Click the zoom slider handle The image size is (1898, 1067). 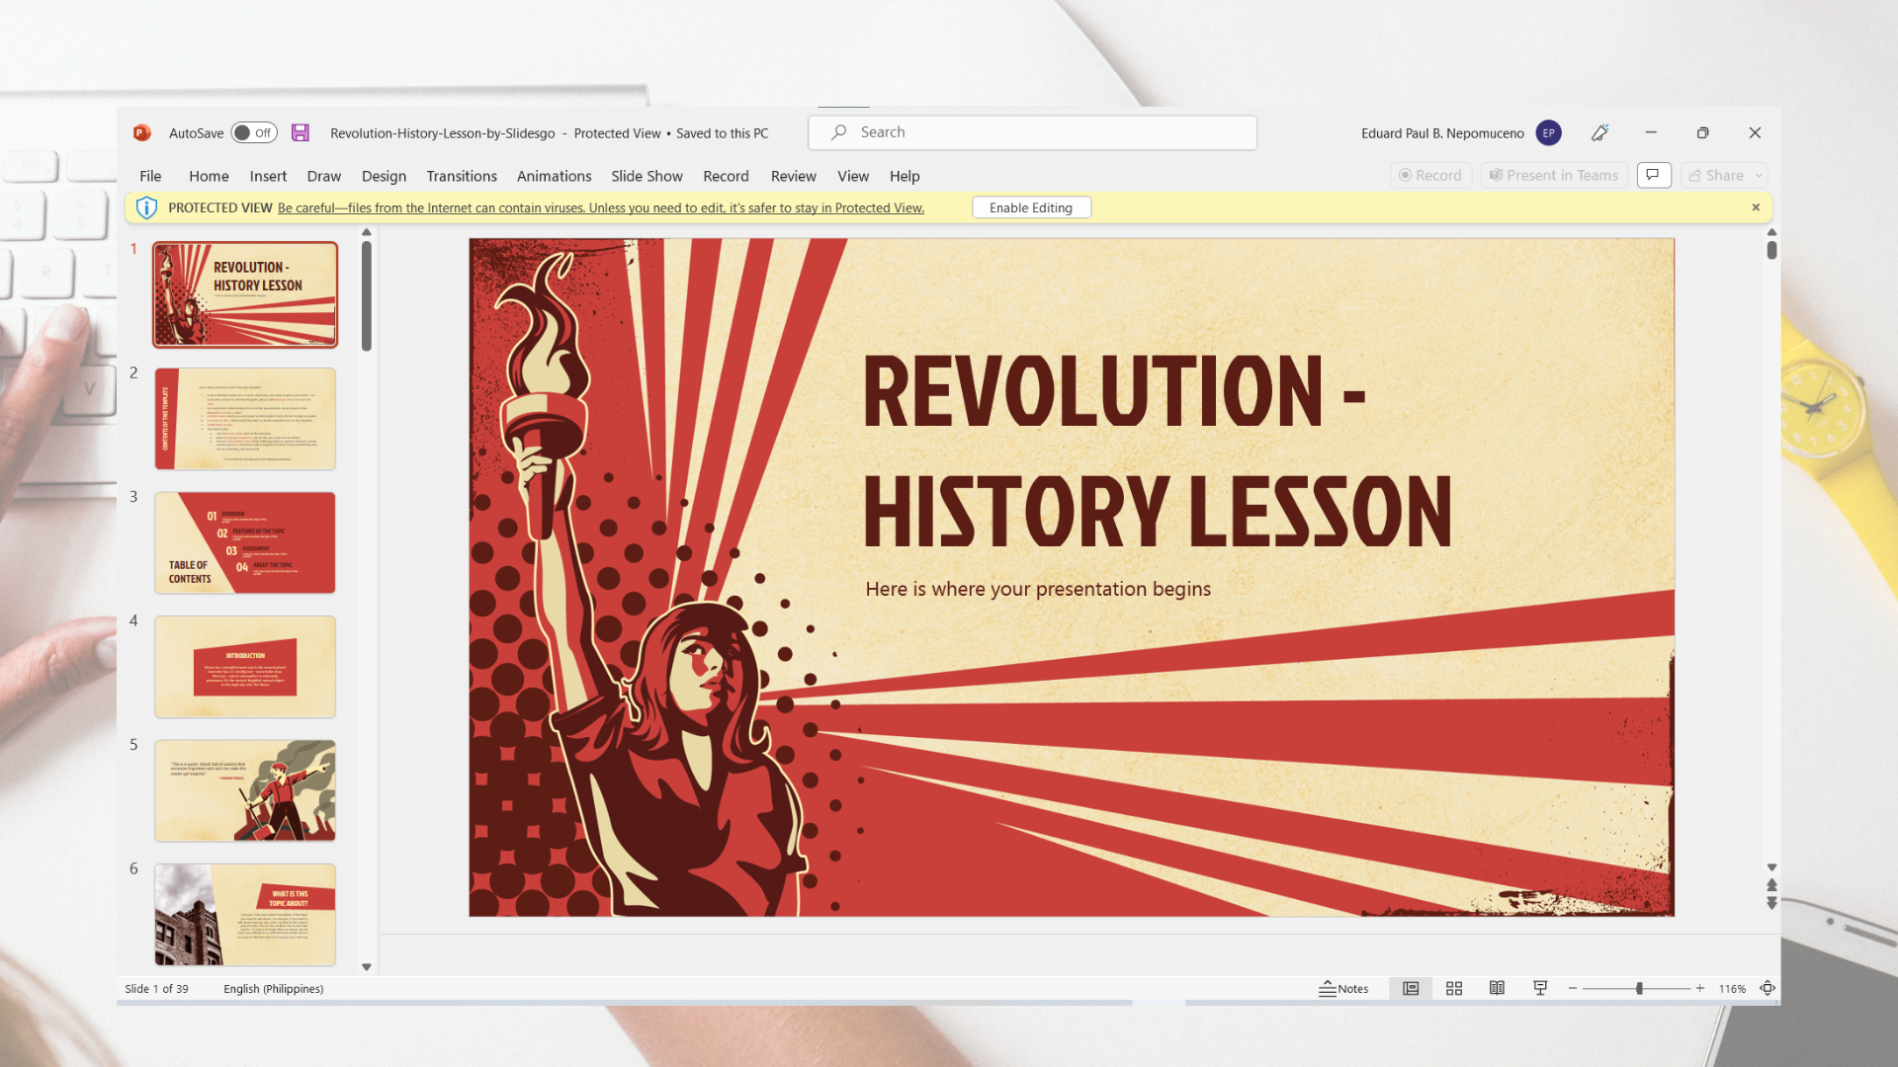(x=1639, y=988)
